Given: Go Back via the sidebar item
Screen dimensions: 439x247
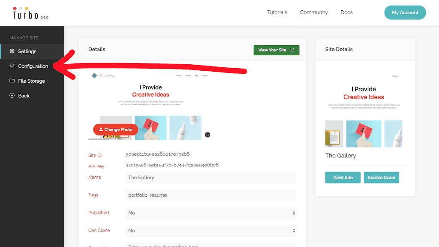Looking at the screenshot, I should tap(32, 96).
